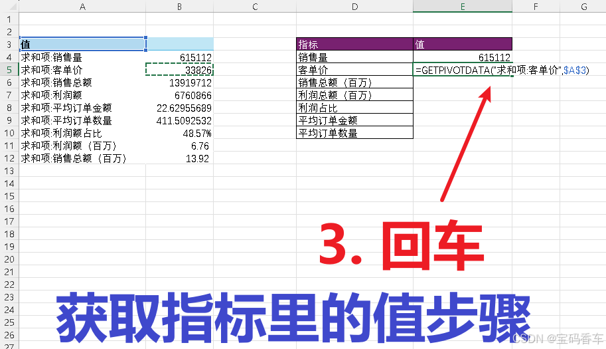Viewport: 606px width, 349px height.
Task: Click value 22.62955689
Action: [x=180, y=108]
